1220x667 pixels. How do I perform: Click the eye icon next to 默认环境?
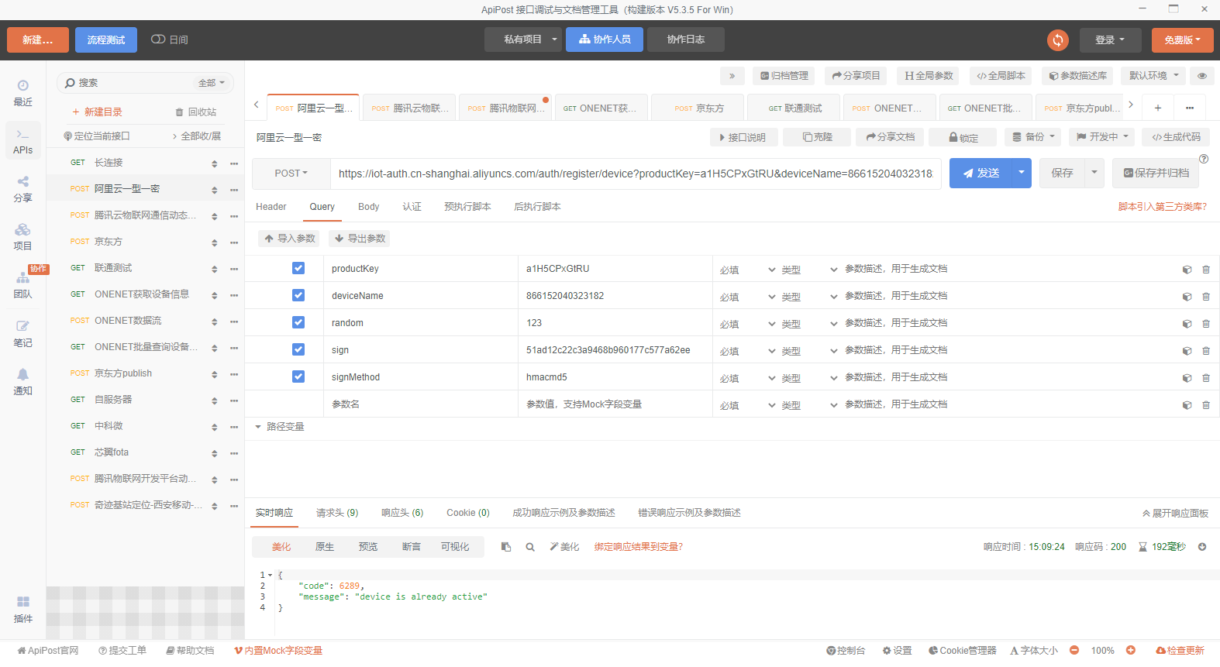1202,76
